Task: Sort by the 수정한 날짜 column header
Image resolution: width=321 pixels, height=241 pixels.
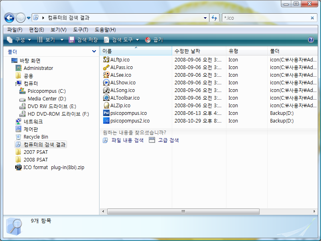Action: pos(199,51)
